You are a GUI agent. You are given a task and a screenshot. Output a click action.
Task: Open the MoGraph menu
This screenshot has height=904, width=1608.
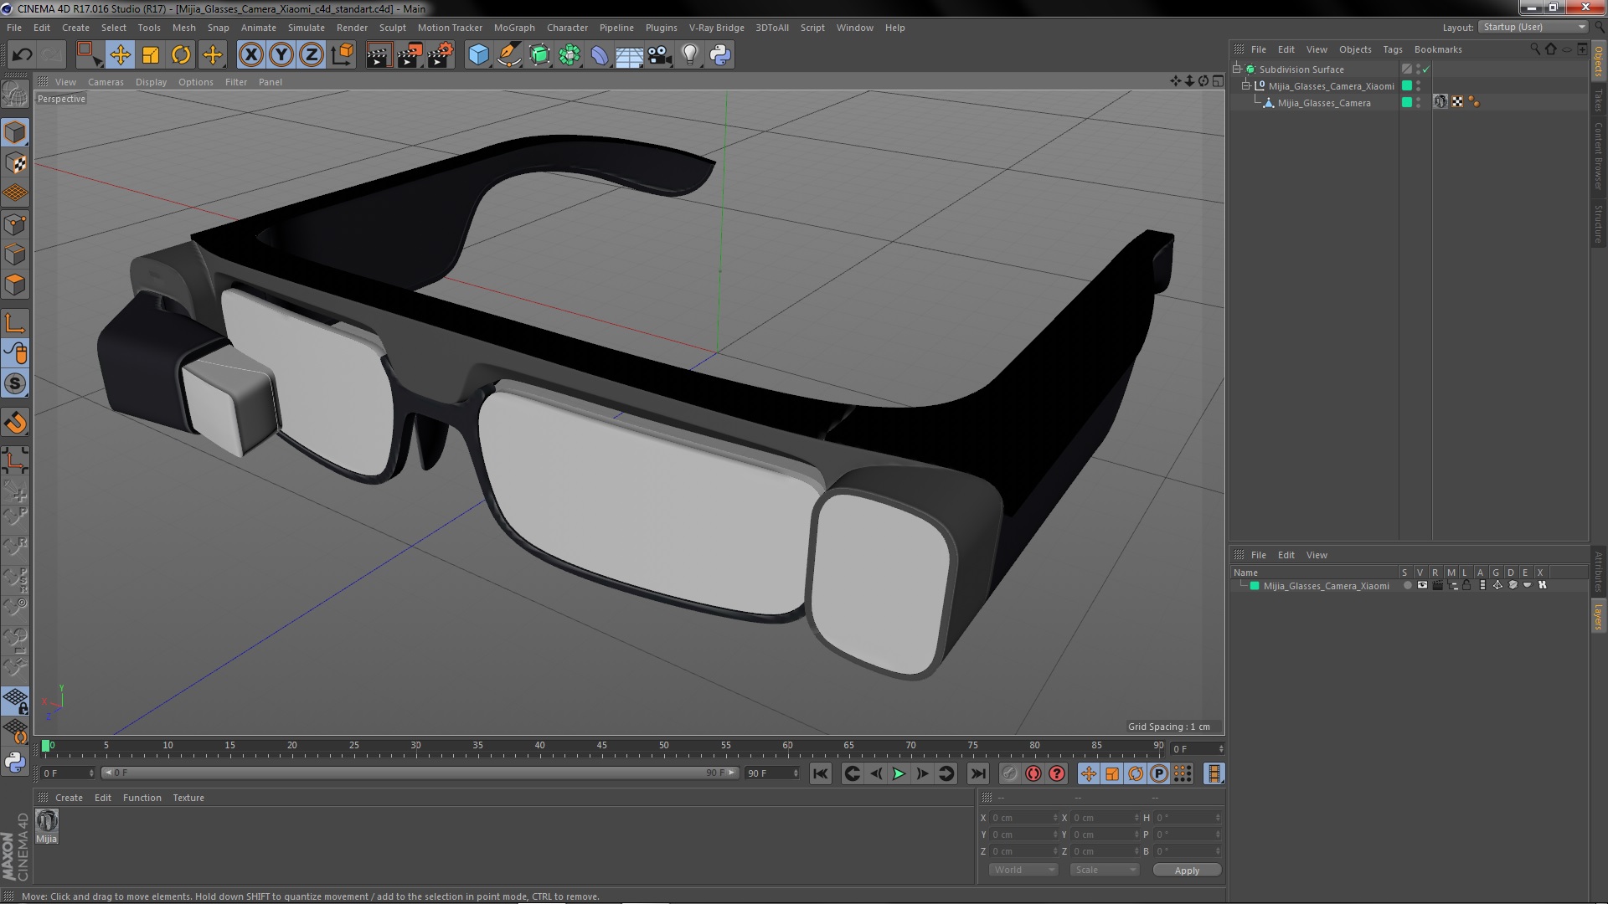(x=513, y=28)
